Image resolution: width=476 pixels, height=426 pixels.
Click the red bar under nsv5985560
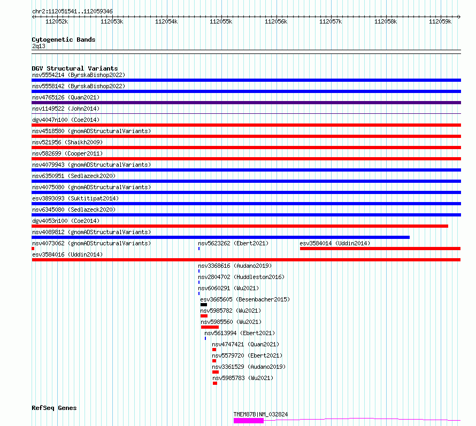pos(210,327)
